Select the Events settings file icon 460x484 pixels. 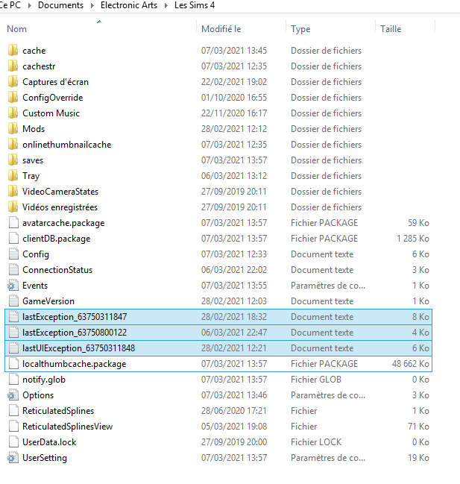pos(12,286)
